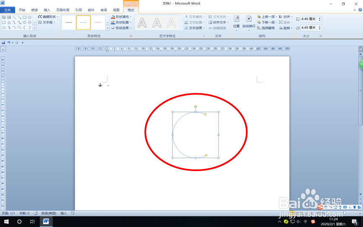Open the 上移一层 bring forward dropdown
363x227 pixels.
click(267, 17)
